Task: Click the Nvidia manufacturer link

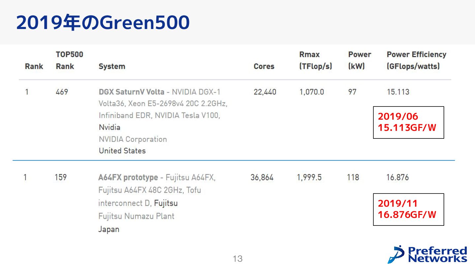Action: pos(110,127)
